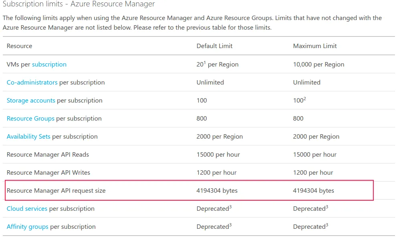Click the 'Co-administrators' link

[x=32, y=83]
